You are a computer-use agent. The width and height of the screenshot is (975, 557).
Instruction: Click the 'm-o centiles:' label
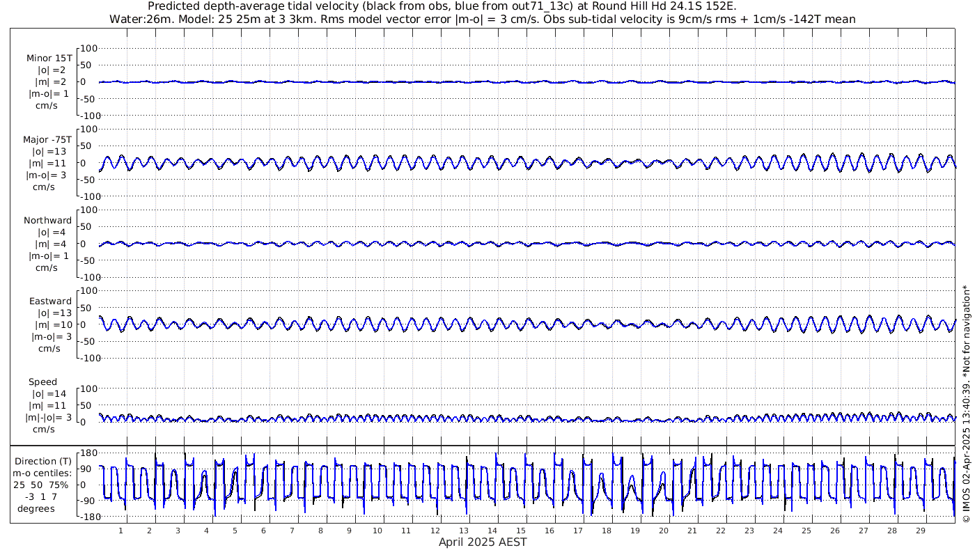[42, 473]
